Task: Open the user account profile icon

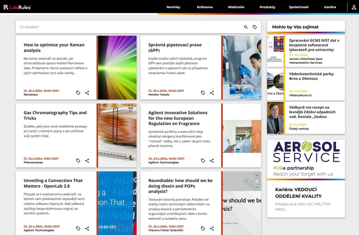Action: 354,7
